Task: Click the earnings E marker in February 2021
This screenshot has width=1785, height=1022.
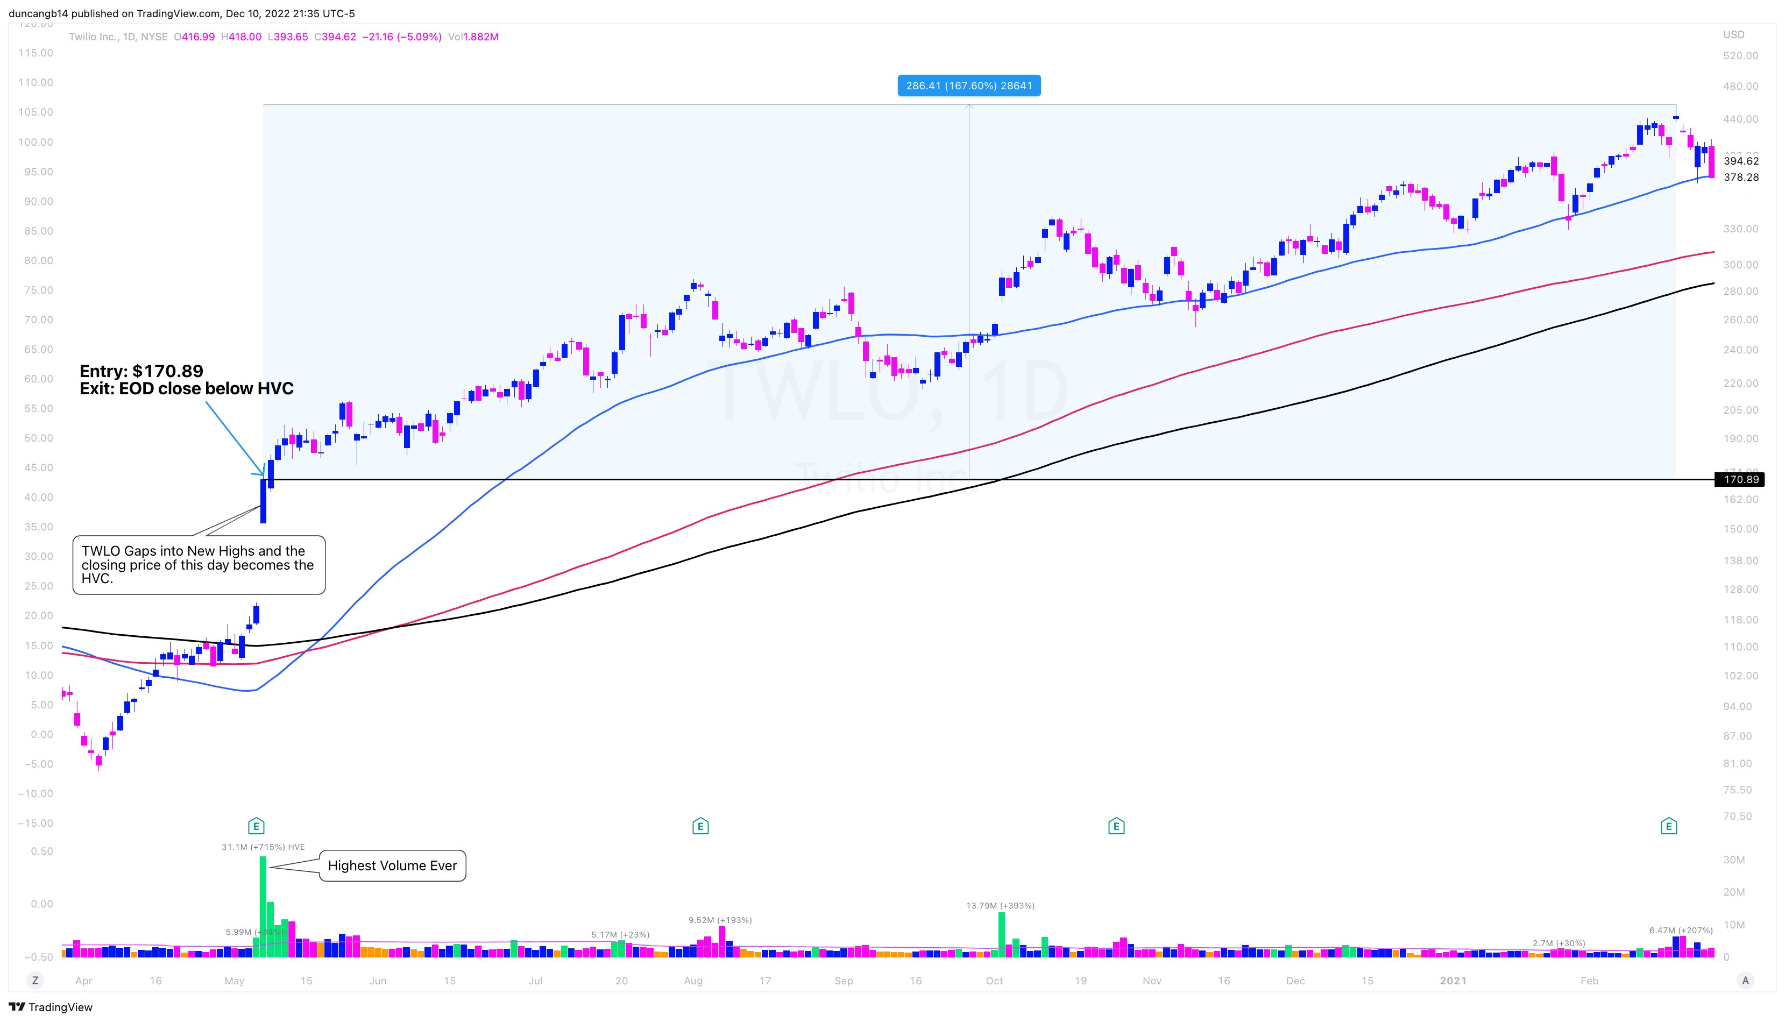Action: [x=1668, y=826]
